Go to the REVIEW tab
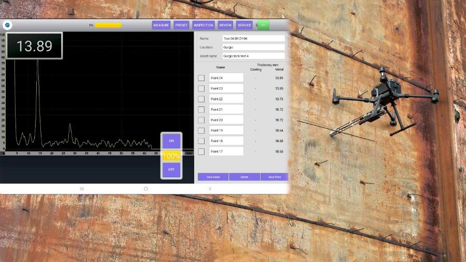This screenshot has height=262, width=466. pyautogui.click(x=225, y=25)
